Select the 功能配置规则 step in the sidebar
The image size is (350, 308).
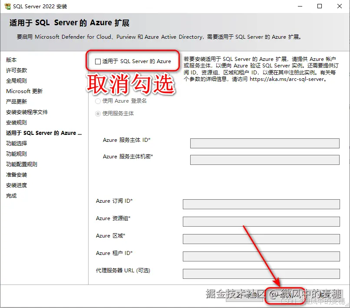22,164
